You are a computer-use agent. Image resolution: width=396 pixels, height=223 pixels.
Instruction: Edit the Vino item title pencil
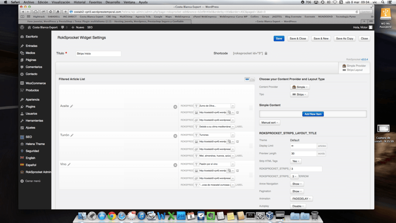tap(69, 164)
